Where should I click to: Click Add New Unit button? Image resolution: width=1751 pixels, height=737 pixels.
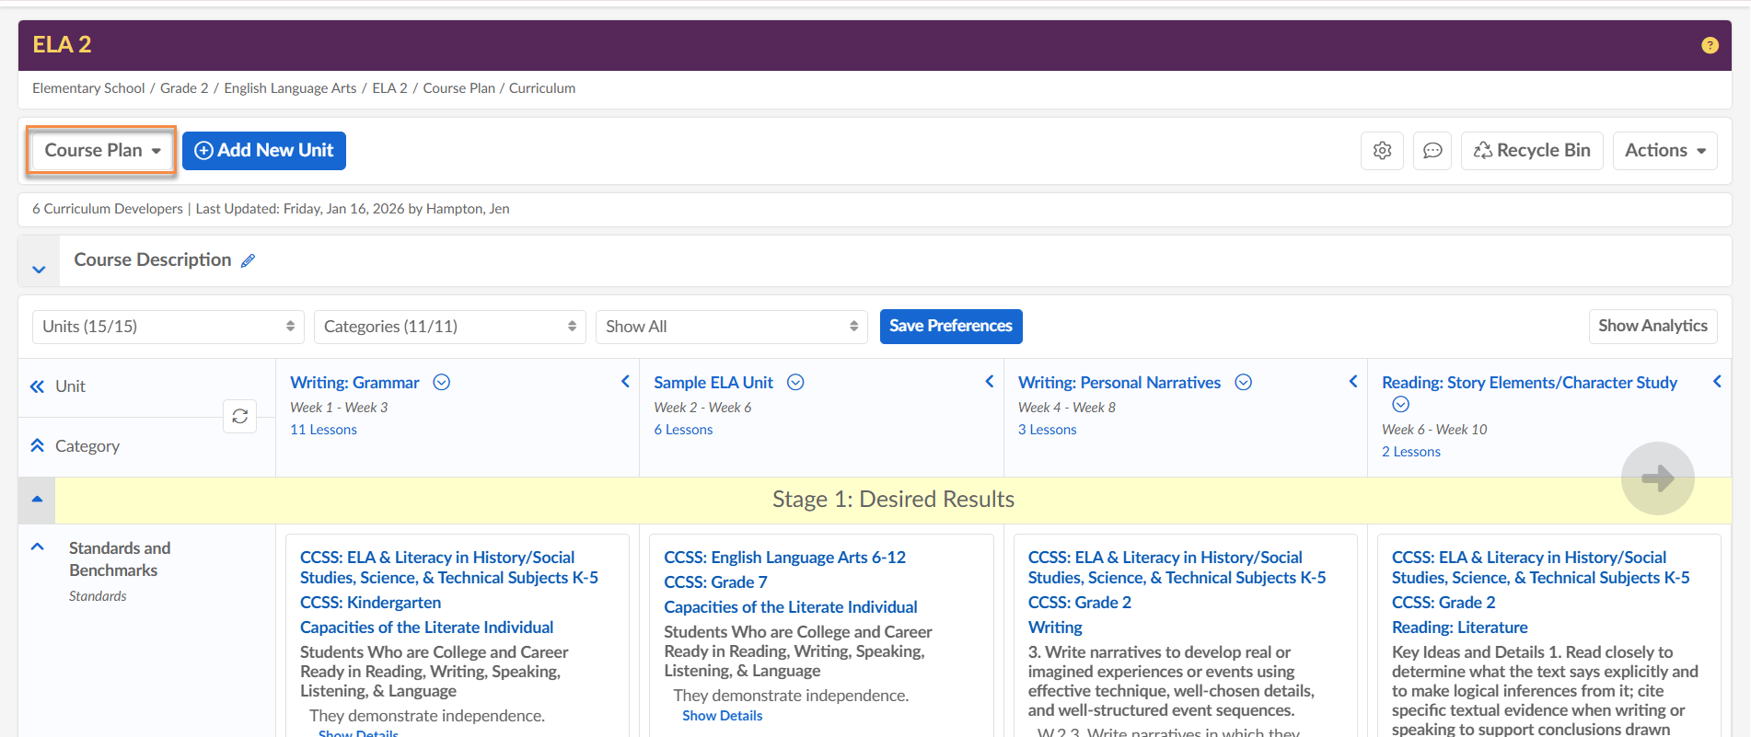[264, 151]
